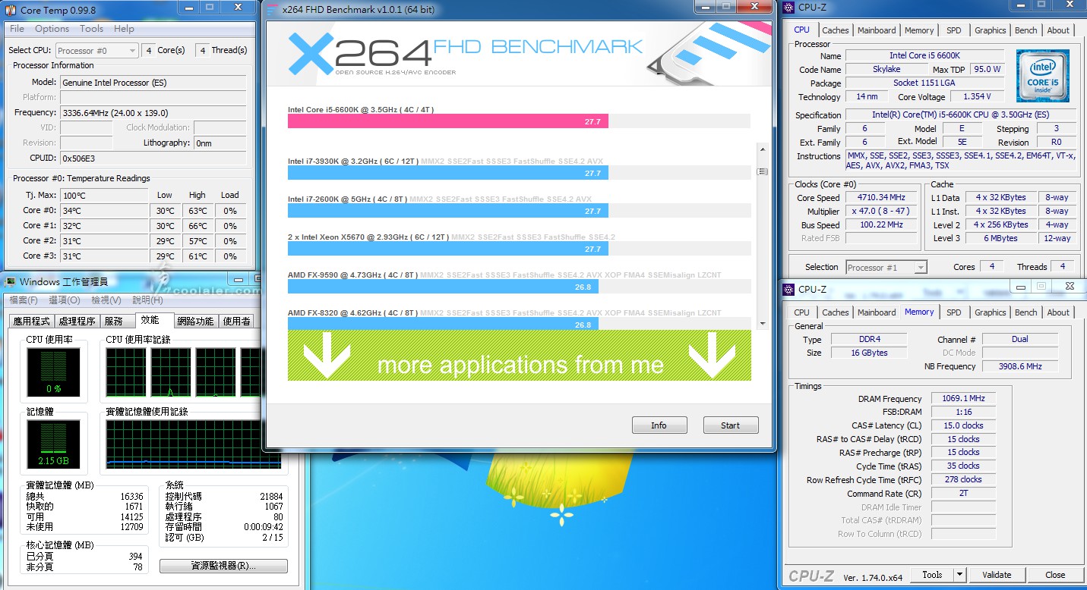Open the File menu in Core Temp
1087x590 pixels.
tap(17, 29)
